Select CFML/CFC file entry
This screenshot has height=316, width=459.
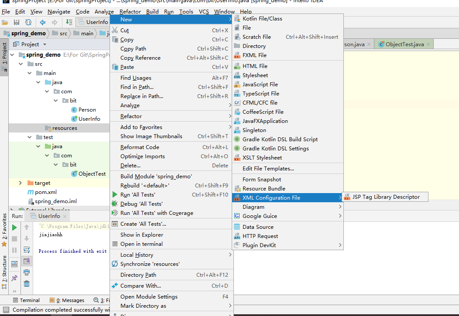(288, 102)
